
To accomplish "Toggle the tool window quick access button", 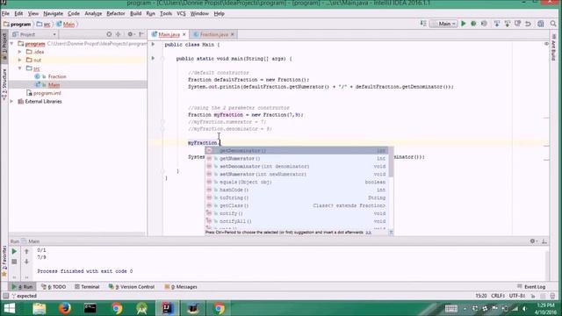I will coord(5,296).
